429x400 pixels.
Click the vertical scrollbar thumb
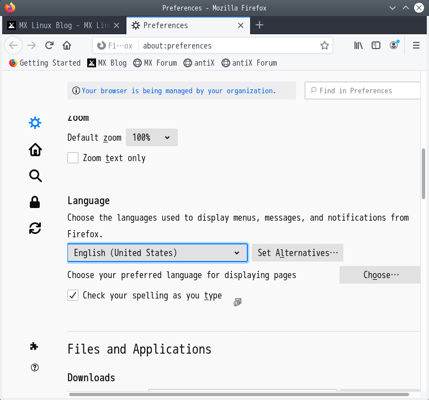[x=423, y=174]
